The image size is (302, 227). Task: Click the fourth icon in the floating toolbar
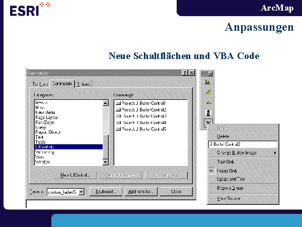click(207, 111)
